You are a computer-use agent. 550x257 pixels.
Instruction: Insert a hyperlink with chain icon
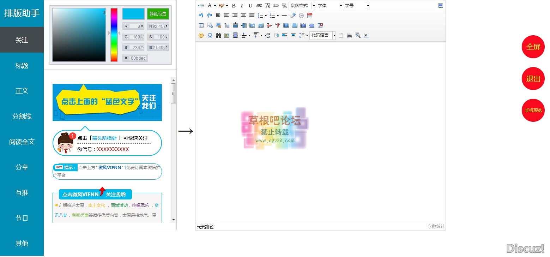tap(276, 6)
